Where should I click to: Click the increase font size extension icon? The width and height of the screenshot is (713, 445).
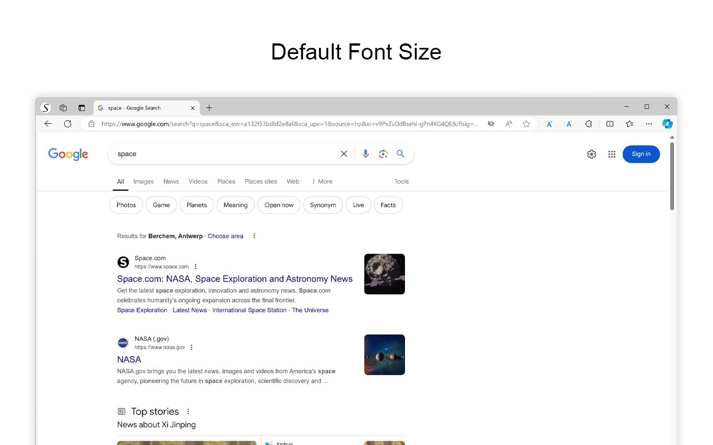549,124
